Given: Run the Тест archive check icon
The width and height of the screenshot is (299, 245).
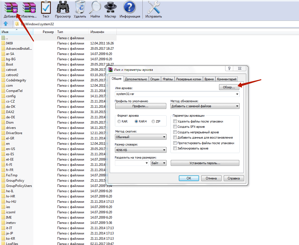Looking at the screenshot, I should click(x=46, y=7).
